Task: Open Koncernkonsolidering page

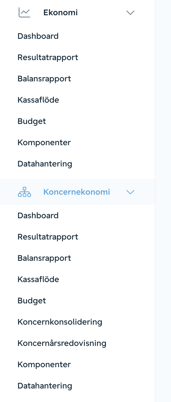Action: point(60,322)
